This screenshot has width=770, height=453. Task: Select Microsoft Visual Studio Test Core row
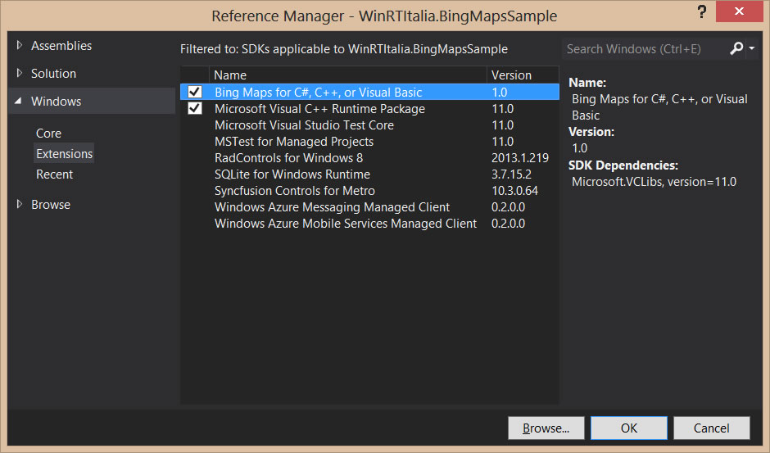tap(369, 125)
